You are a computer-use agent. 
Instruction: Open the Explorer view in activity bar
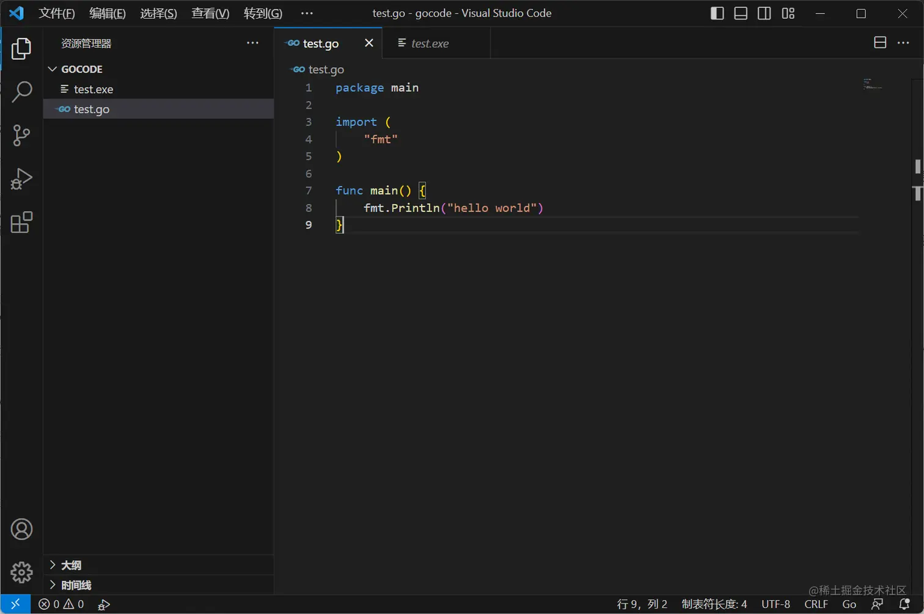[x=21, y=49]
